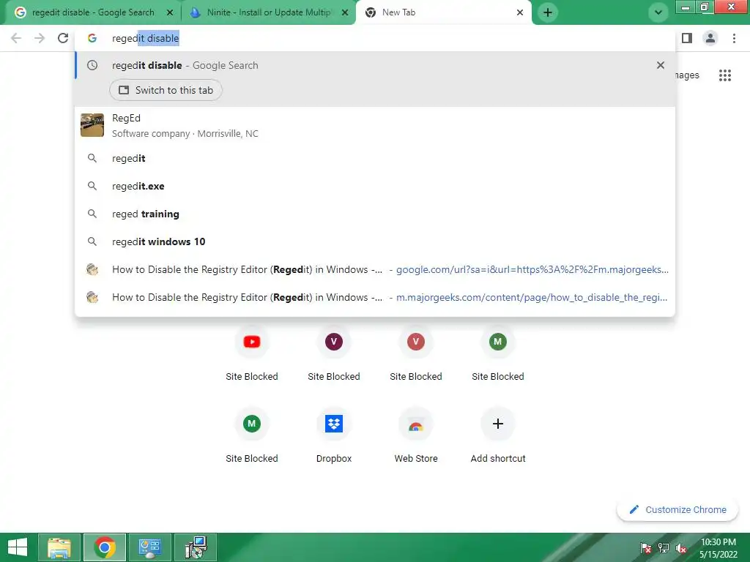750x562 pixels.
Task: Choose the regedit windows 10 suggestion
Action: coord(375,241)
